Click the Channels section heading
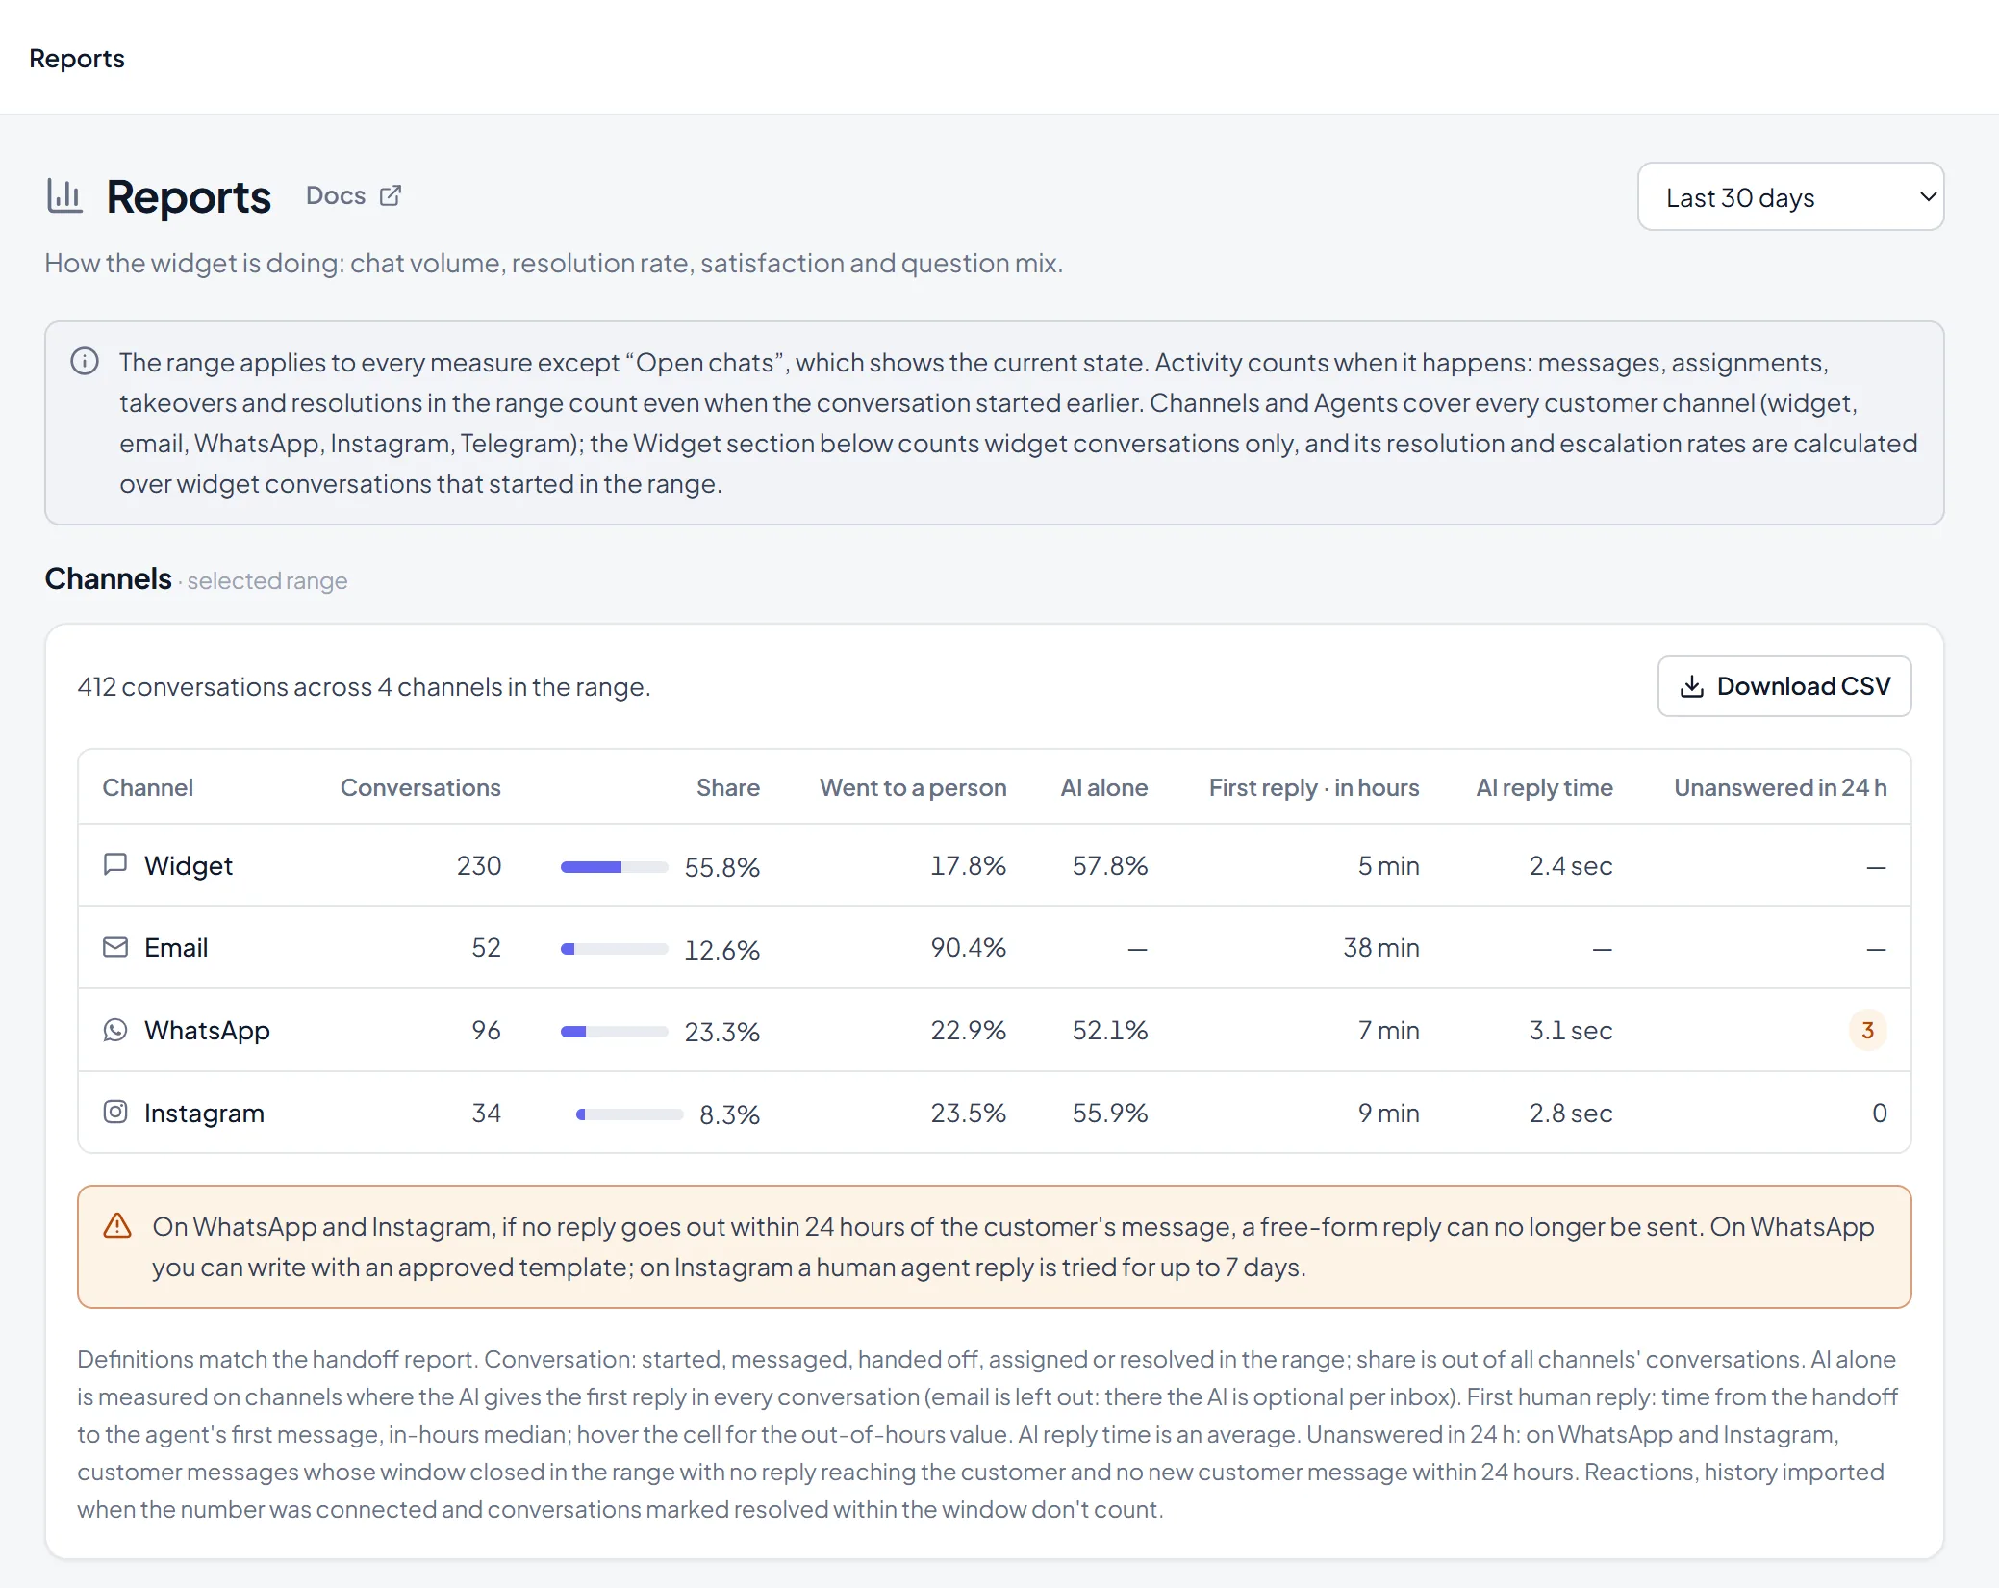 pos(108,578)
